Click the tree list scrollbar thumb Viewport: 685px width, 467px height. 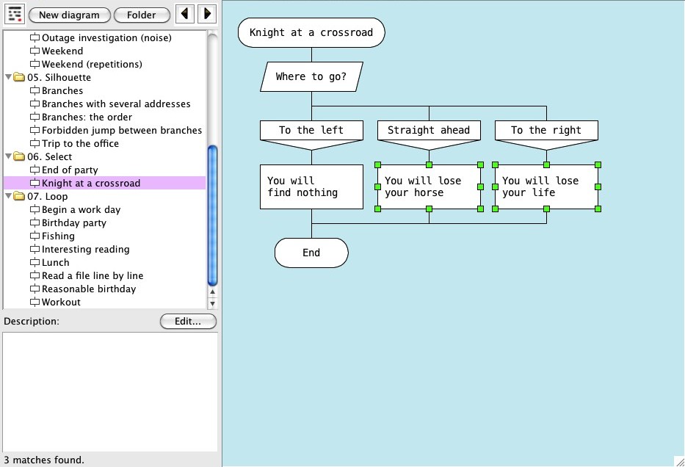pyautogui.click(x=213, y=214)
